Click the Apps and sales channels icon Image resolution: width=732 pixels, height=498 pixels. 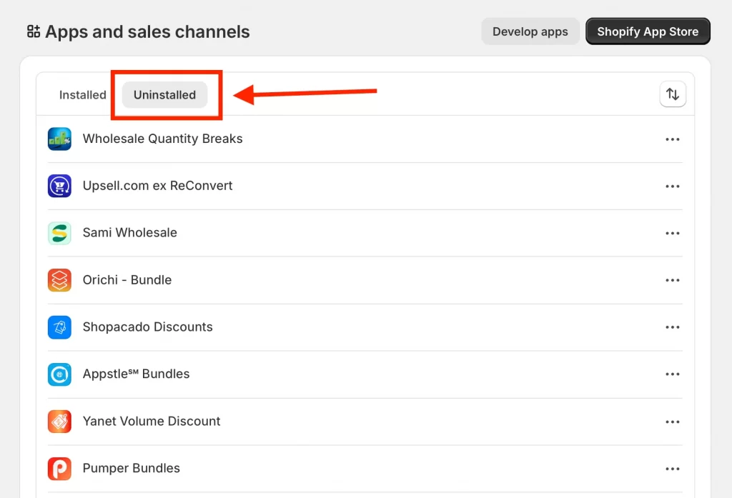[x=33, y=31]
